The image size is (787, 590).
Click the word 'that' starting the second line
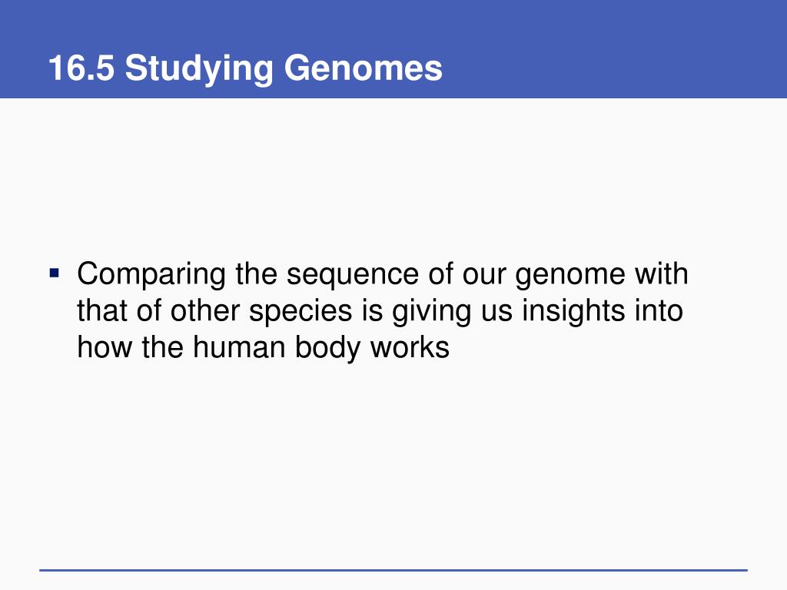point(102,310)
